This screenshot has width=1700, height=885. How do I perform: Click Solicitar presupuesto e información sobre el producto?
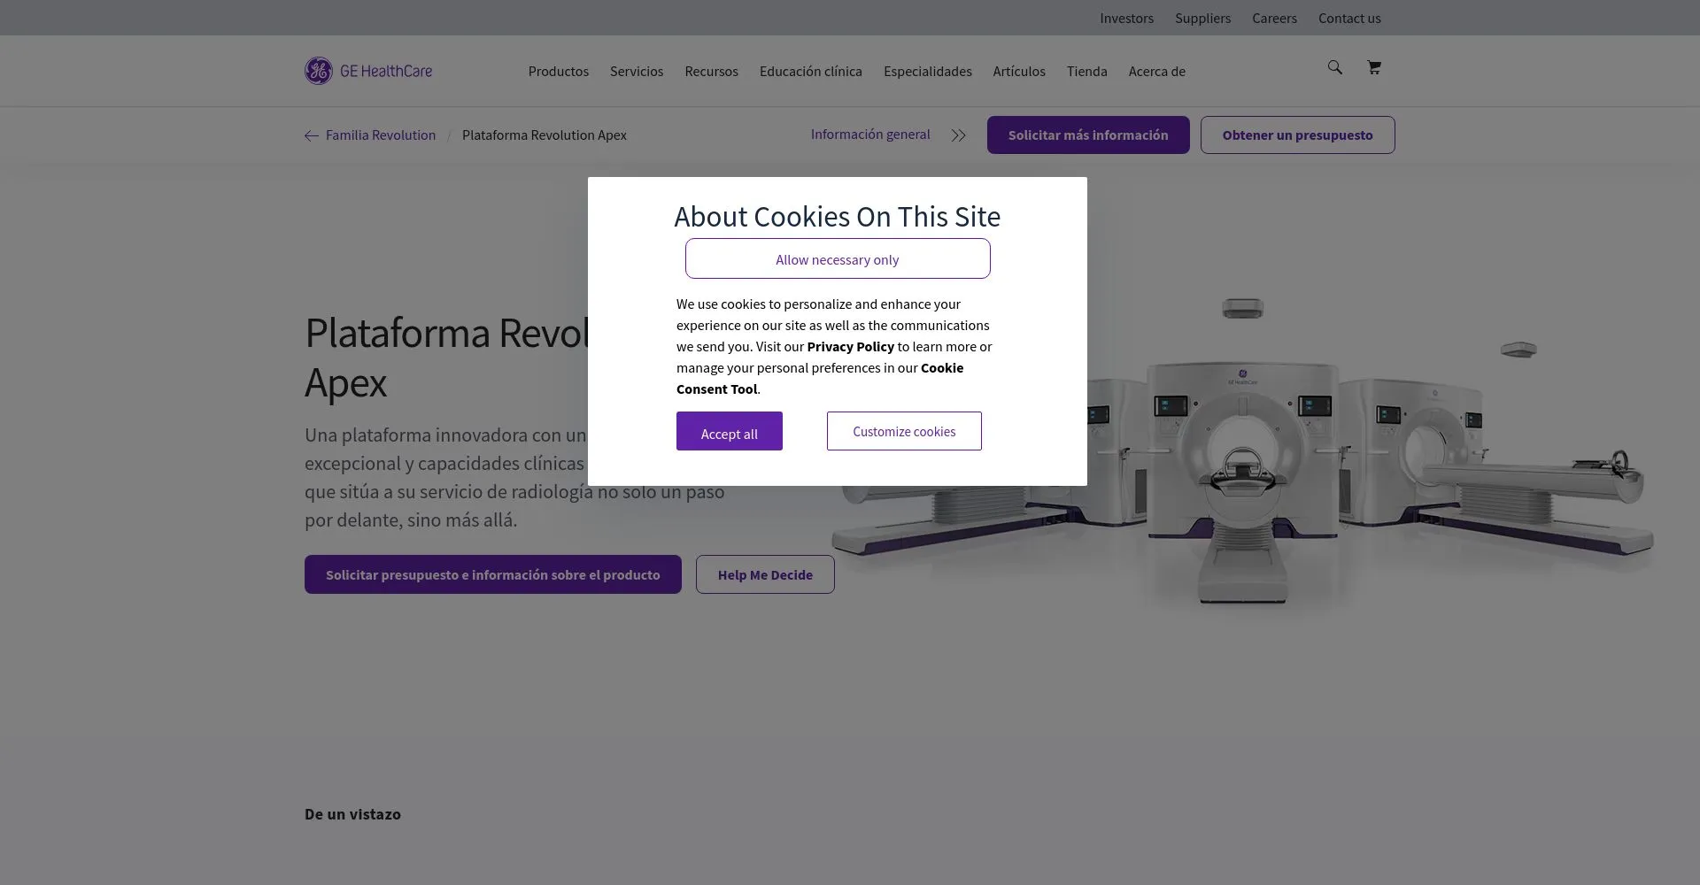[x=493, y=574]
